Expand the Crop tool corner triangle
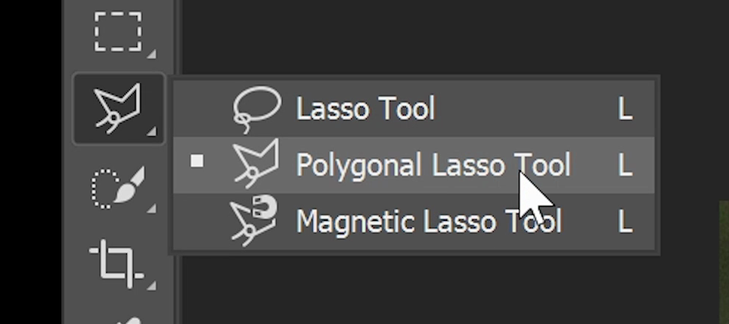 pyautogui.click(x=151, y=285)
